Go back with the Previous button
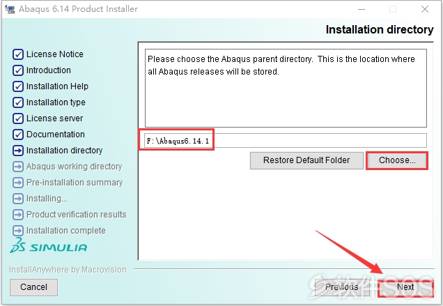Screen dimensions: 443x306 [342, 287]
